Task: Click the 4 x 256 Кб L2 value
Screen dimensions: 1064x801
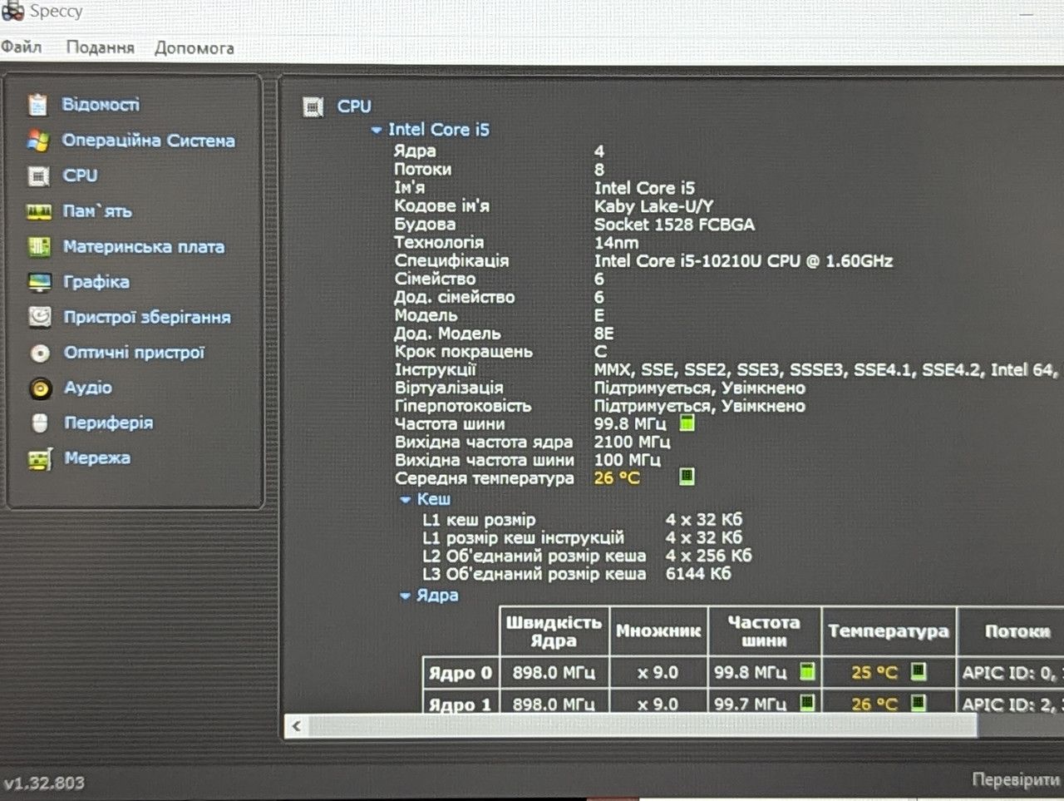Action: click(708, 556)
